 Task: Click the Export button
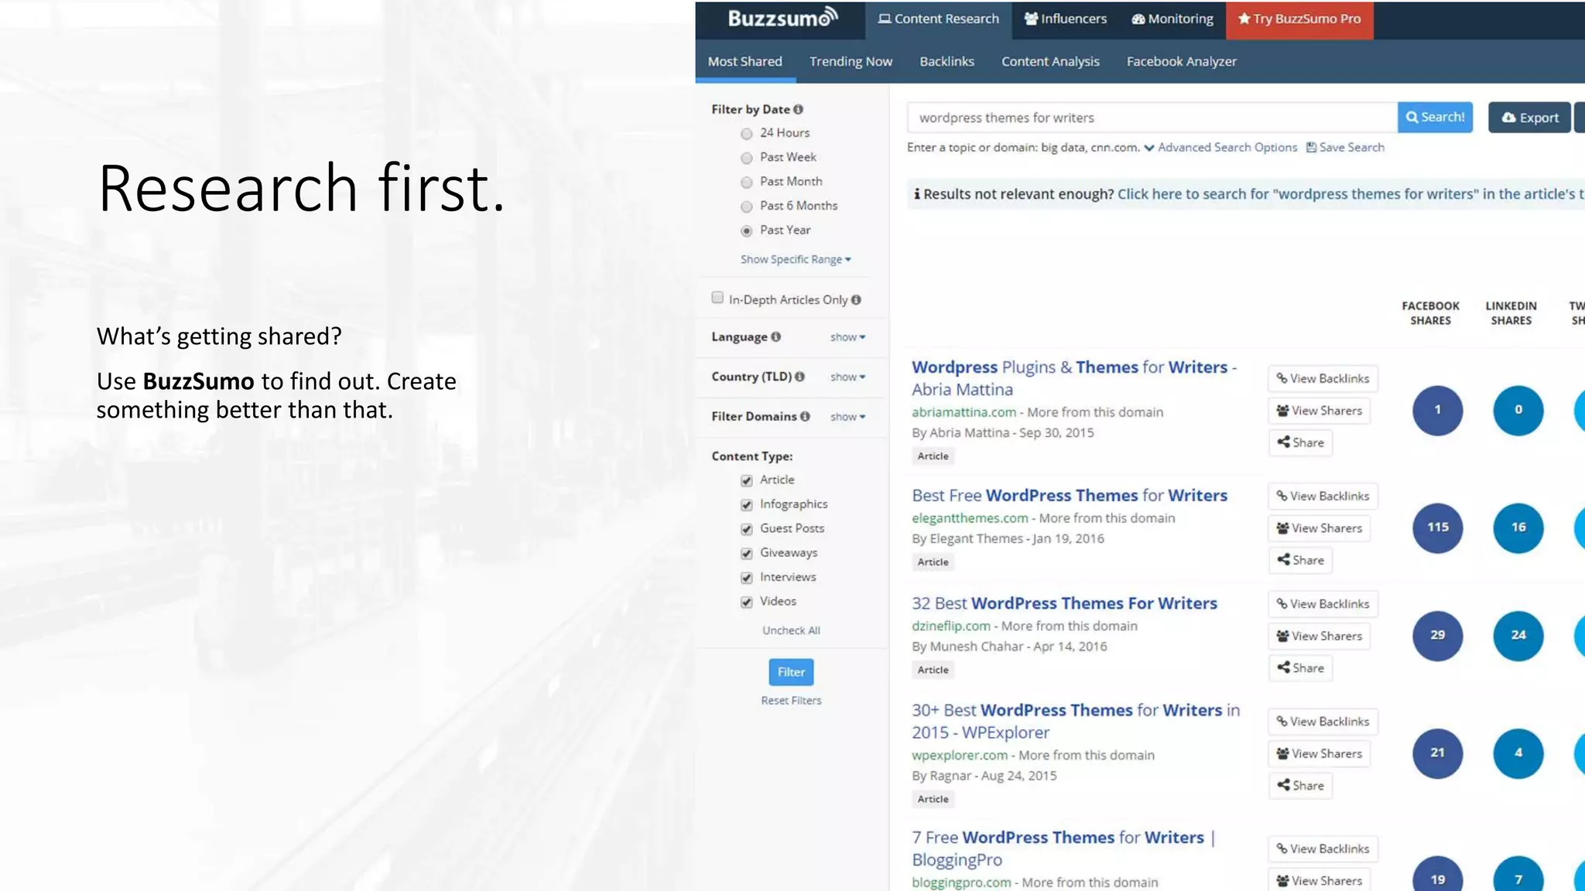click(x=1529, y=118)
